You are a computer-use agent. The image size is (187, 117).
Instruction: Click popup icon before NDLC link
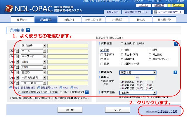tap(61, 88)
